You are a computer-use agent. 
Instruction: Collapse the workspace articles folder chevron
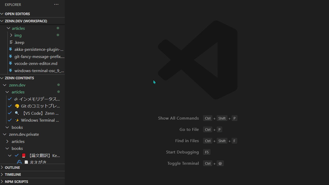(x=8, y=28)
